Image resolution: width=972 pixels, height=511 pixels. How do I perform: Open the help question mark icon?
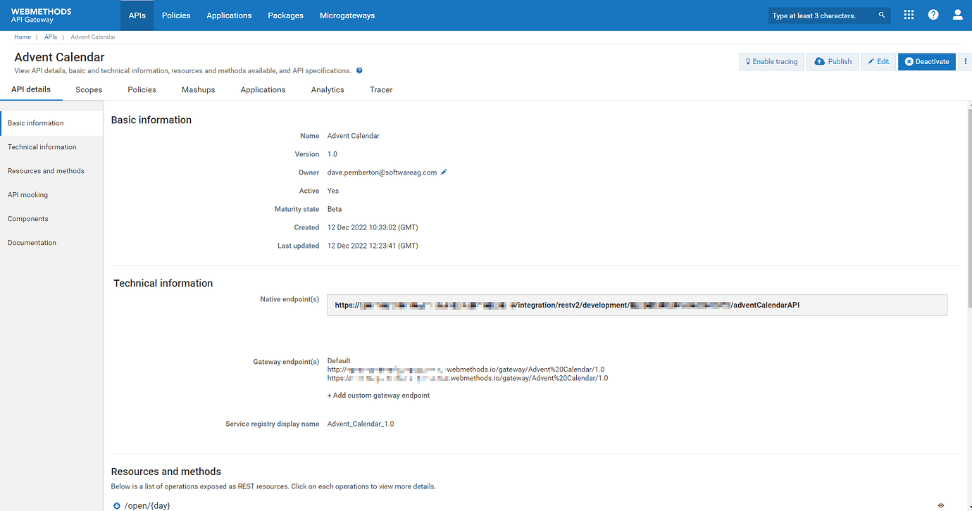[933, 15]
